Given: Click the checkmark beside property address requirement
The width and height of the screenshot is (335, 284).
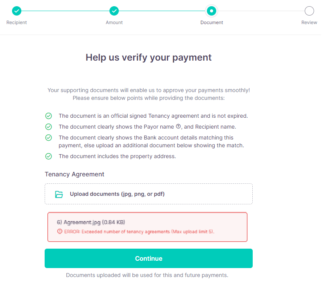Looking at the screenshot, I should pos(49,156).
